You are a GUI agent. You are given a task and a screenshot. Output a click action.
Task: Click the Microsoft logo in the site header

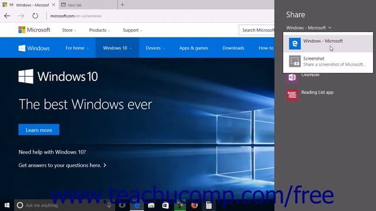tap(34, 30)
